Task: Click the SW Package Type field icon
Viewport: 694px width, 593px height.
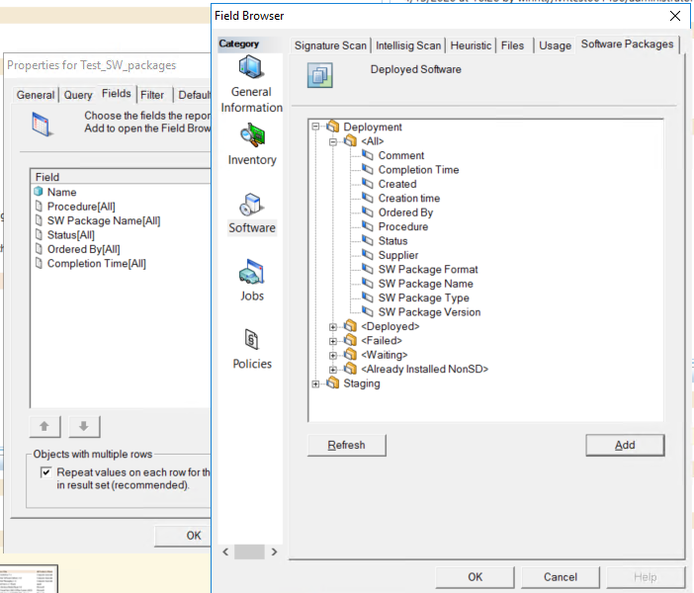Action: pyautogui.click(x=368, y=296)
